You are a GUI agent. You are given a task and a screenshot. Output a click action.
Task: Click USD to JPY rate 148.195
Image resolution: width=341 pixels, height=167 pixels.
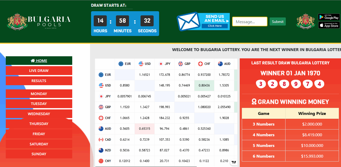coord(165,85)
